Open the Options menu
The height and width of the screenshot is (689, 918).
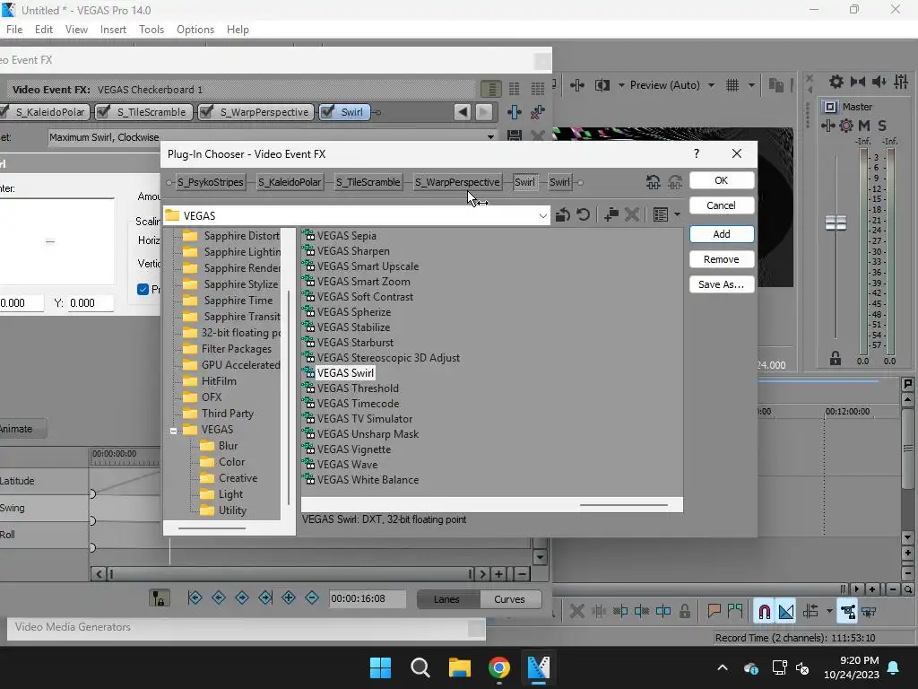pyautogui.click(x=195, y=30)
